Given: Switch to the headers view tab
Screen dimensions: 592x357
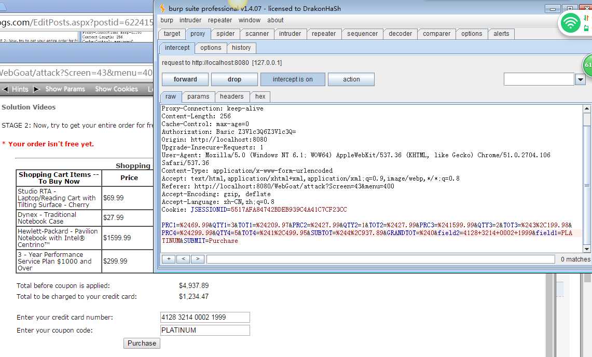Looking at the screenshot, I should pyautogui.click(x=232, y=97).
